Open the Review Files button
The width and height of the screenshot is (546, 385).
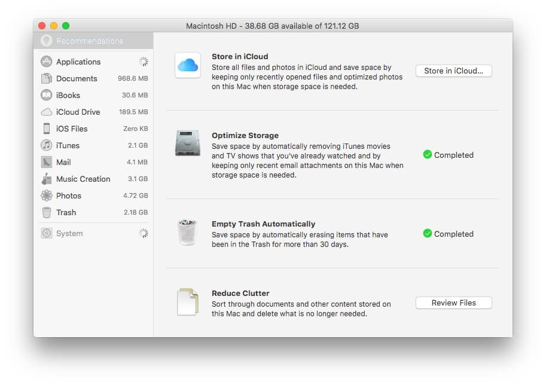click(453, 303)
